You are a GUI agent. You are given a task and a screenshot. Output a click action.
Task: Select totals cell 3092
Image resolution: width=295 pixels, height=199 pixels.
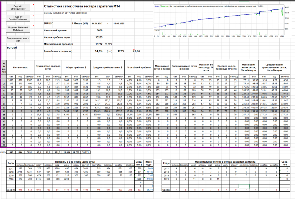click(29, 152)
